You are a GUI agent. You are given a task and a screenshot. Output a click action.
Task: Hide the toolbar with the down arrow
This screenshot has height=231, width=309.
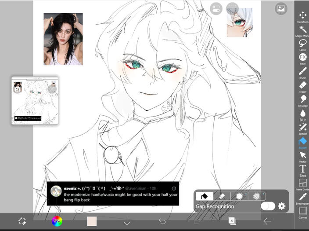pos(127,221)
